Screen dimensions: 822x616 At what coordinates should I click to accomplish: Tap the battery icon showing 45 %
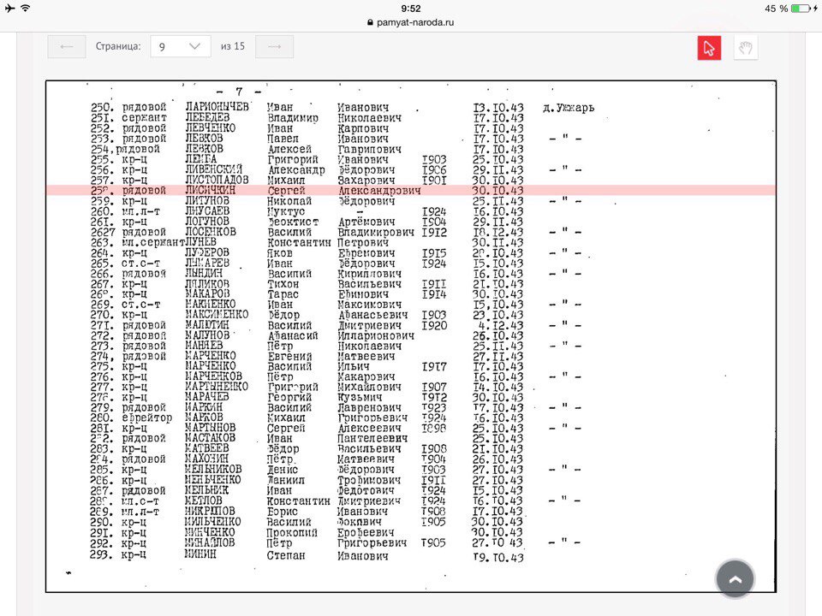tap(800, 8)
